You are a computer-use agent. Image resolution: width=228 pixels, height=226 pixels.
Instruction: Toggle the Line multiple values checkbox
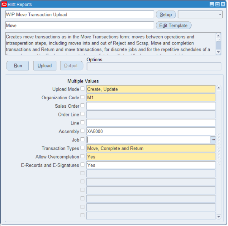pyautogui.click(x=82, y=122)
